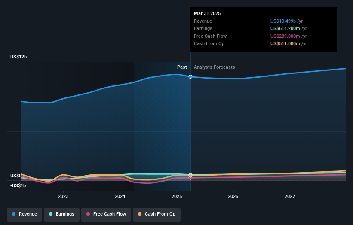Select the Revenue data point at Mar 2025
Screen dimensions: 353x225
coord(190,77)
